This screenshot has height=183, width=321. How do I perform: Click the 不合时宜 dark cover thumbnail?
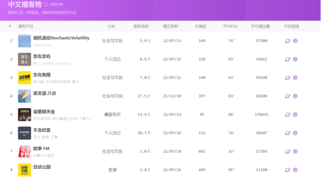[x=24, y=133]
